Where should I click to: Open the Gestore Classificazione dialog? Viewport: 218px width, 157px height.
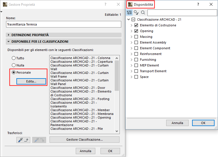coord(84,140)
